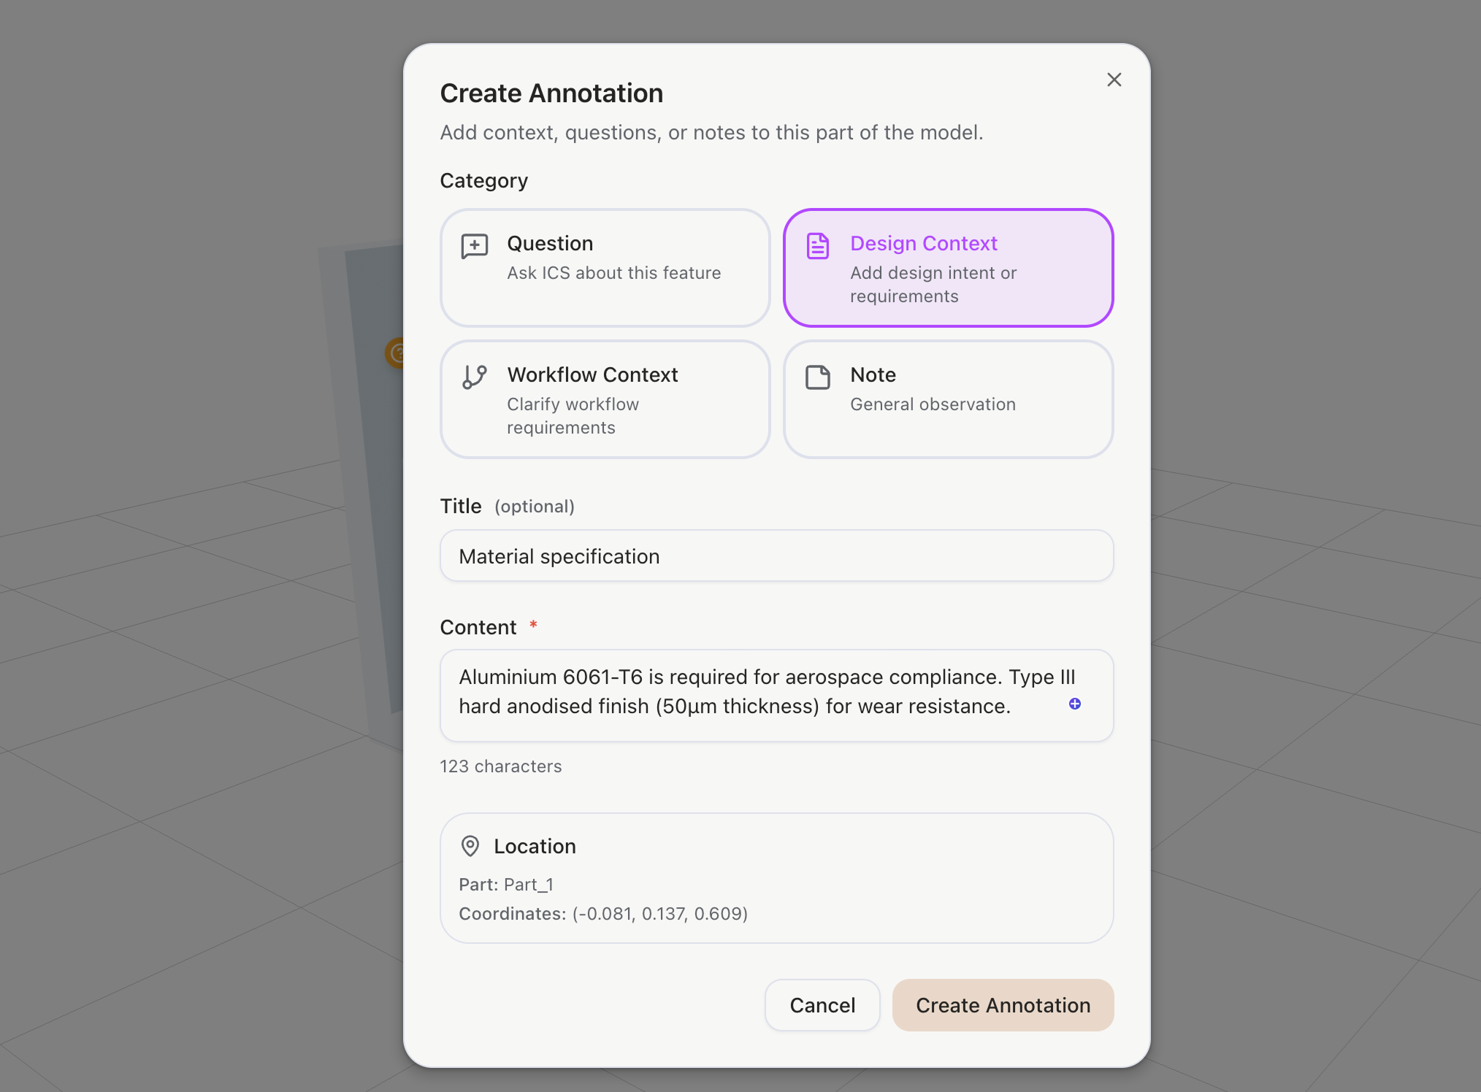1481x1092 pixels.
Task: Click the blue plus icon in Content field
Action: point(1074,704)
